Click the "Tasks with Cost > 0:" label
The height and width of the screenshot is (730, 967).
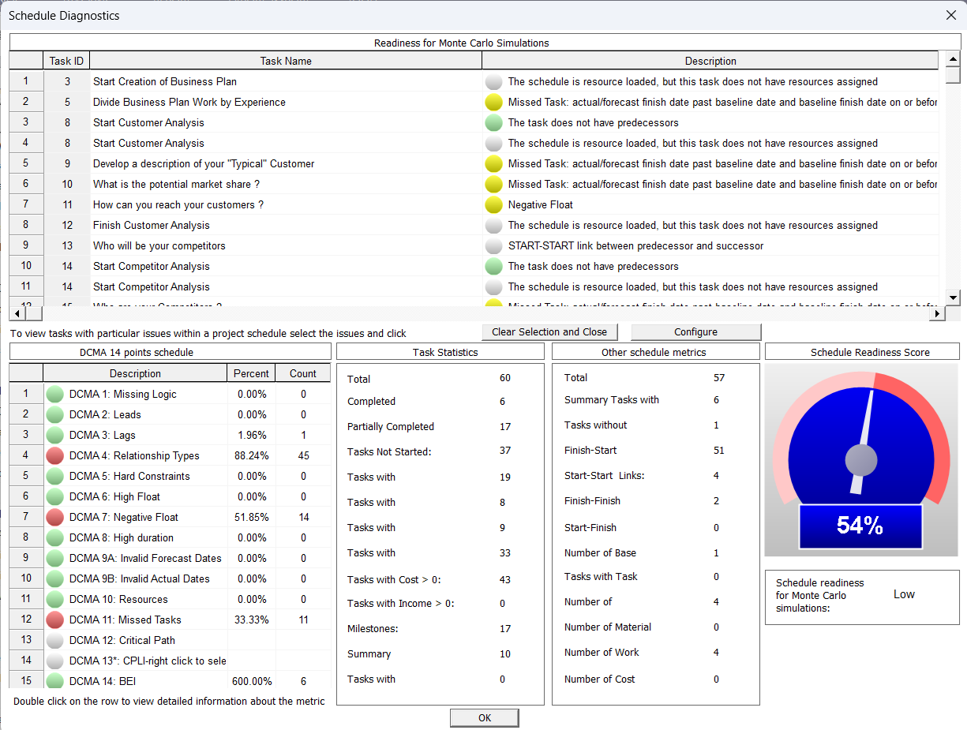394,579
